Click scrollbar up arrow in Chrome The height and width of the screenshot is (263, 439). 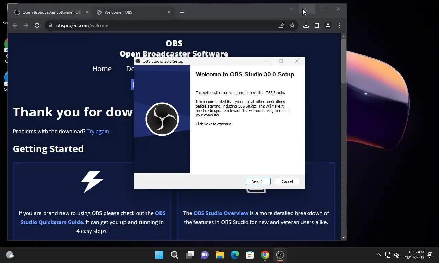click(344, 35)
